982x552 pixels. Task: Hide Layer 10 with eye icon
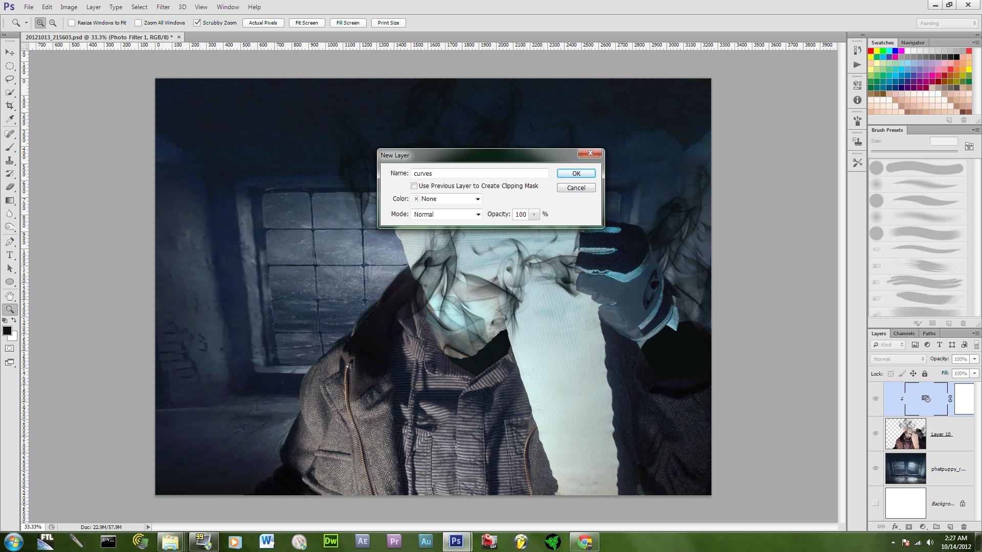click(x=875, y=433)
